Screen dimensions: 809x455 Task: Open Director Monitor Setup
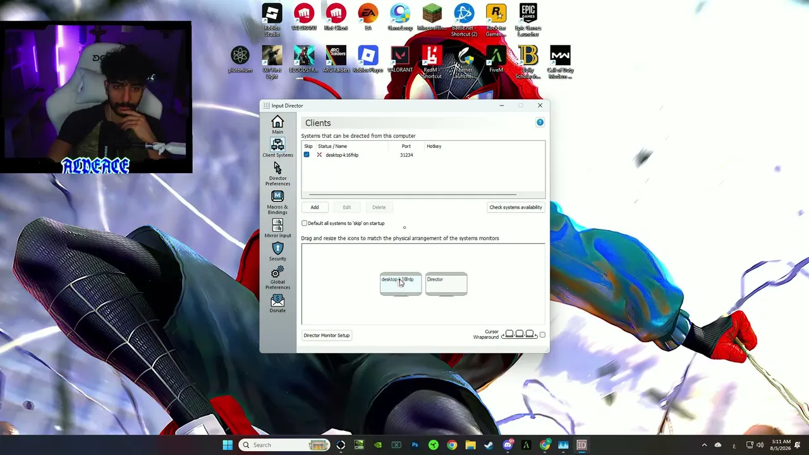pos(326,336)
